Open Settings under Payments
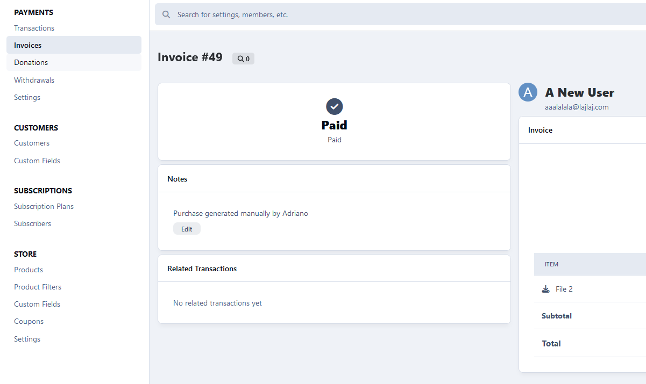The image size is (646, 384). [27, 97]
